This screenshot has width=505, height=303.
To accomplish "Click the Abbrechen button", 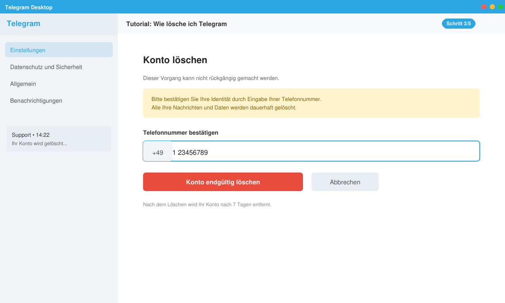I will point(345,182).
